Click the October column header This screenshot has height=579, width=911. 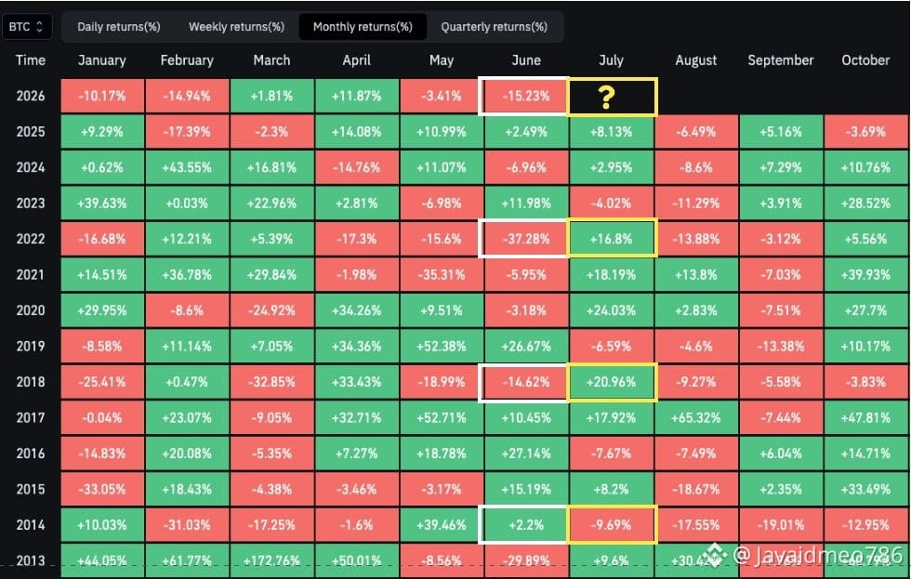click(x=865, y=60)
